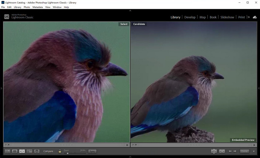Open the View menu
The image size is (260, 158).
[48, 7]
